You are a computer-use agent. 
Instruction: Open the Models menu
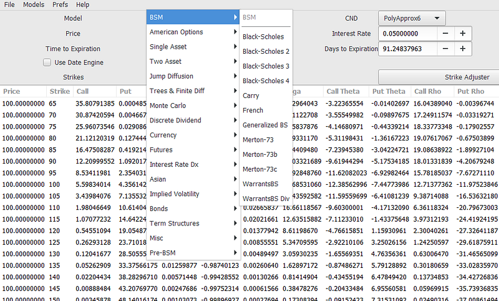point(34,5)
